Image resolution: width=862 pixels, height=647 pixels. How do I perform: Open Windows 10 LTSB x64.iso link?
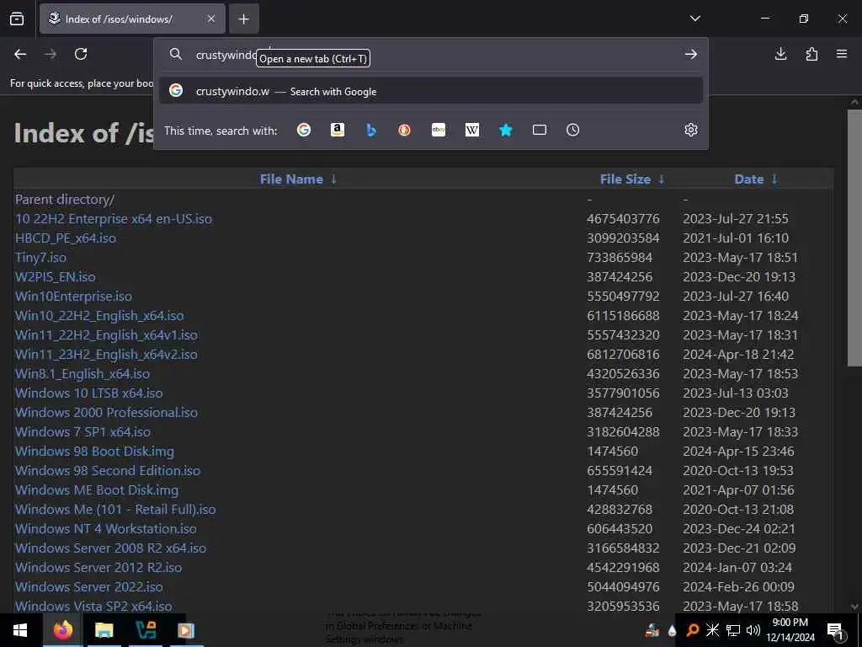(x=88, y=393)
